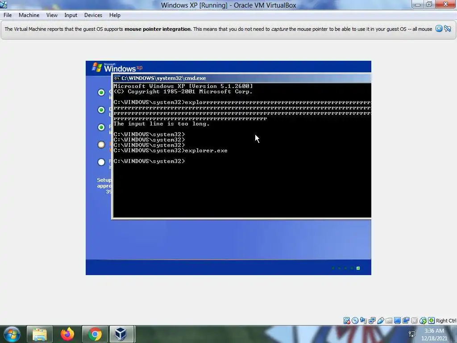
Task: Click the recording status icon
Action: coord(406,321)
